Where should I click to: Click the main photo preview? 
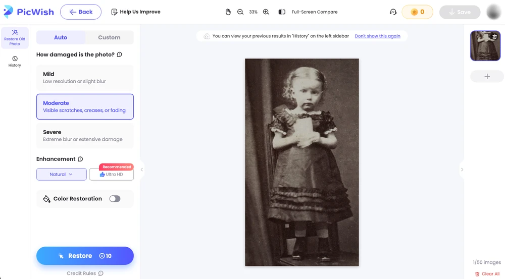click(302, 162)
